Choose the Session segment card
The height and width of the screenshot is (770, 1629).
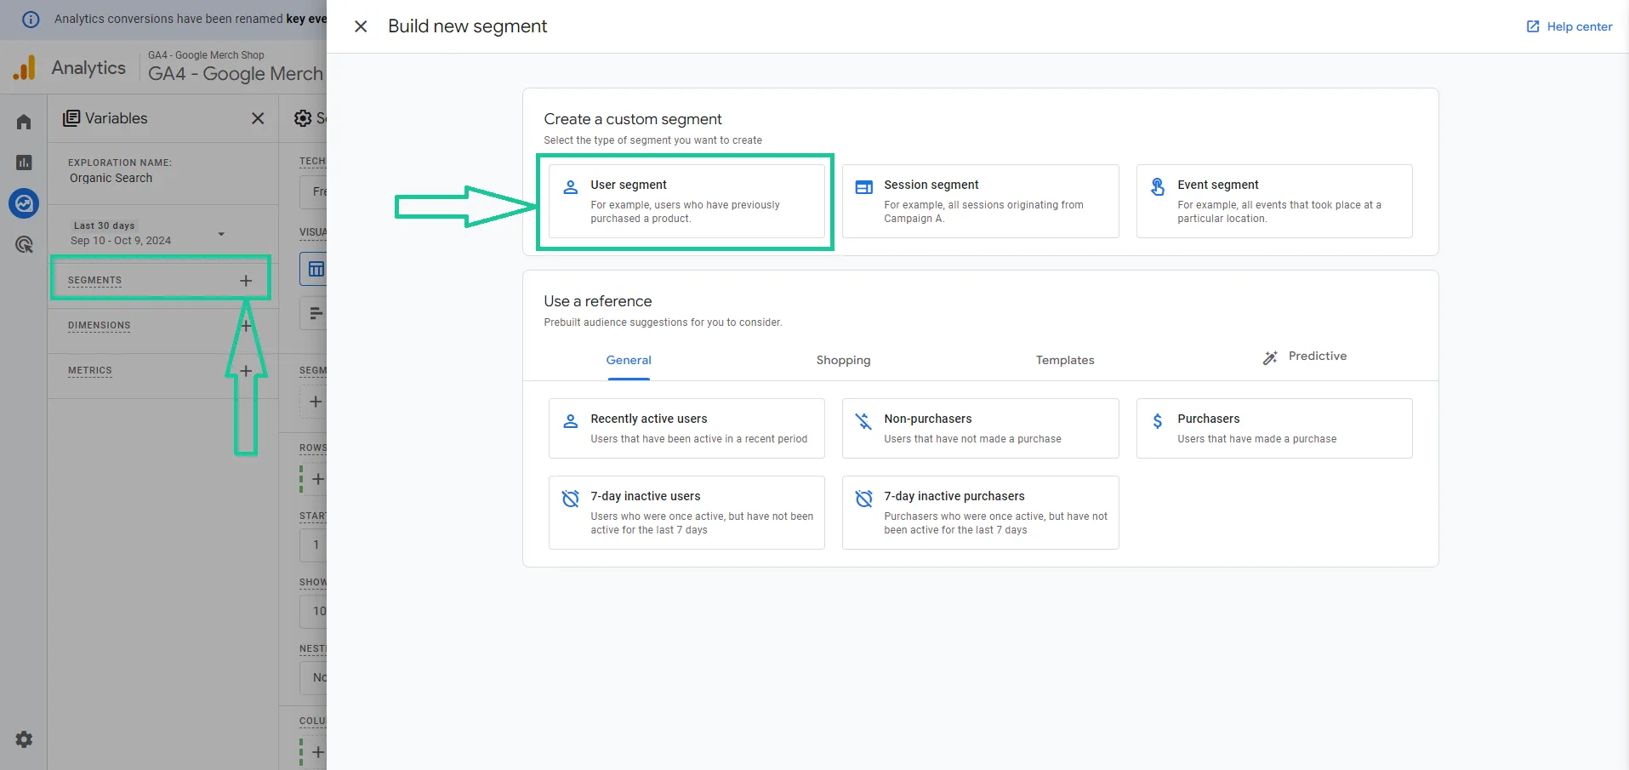(x=980, y=201)
